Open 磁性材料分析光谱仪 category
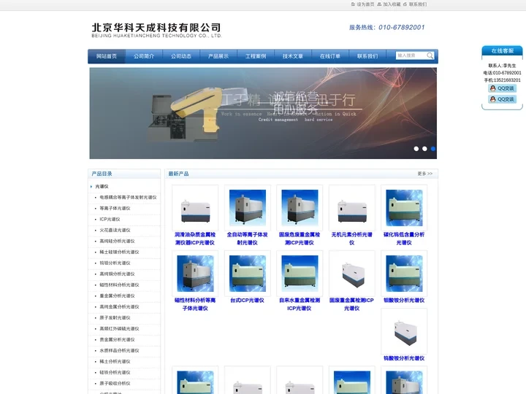The image size is (526, 394). pos(119,285)
